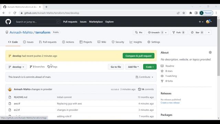Click the GitHub Octocat logo

click(8, 22)
